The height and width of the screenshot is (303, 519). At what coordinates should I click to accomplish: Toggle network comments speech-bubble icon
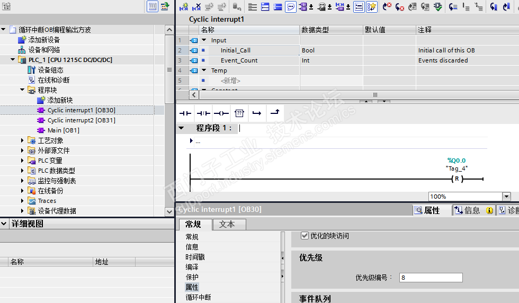pos(290,6)
